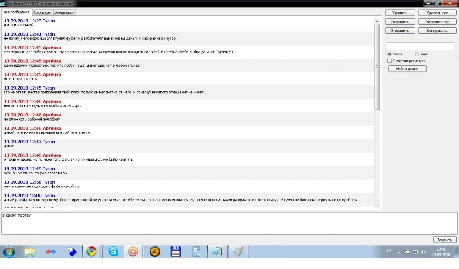Show hidden system tray icons arrow
Viewport: 459px width, 269px height.
[399, 252]
